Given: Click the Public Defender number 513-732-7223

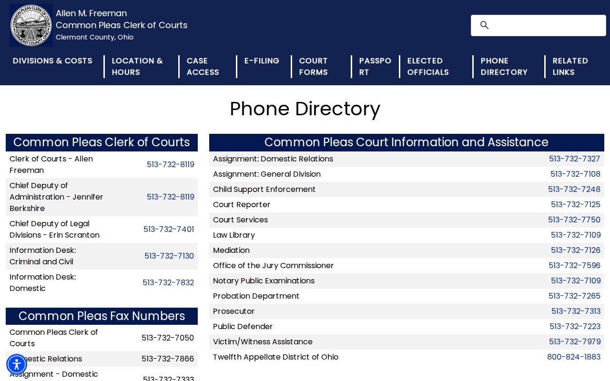Looking at the screenshot, I should (575, 327).
